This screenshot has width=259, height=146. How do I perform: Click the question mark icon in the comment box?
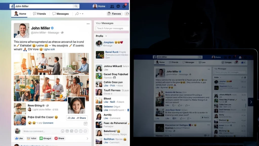tap(81, 131)
